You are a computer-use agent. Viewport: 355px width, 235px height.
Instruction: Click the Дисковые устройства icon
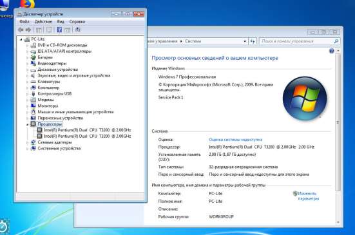34,70
